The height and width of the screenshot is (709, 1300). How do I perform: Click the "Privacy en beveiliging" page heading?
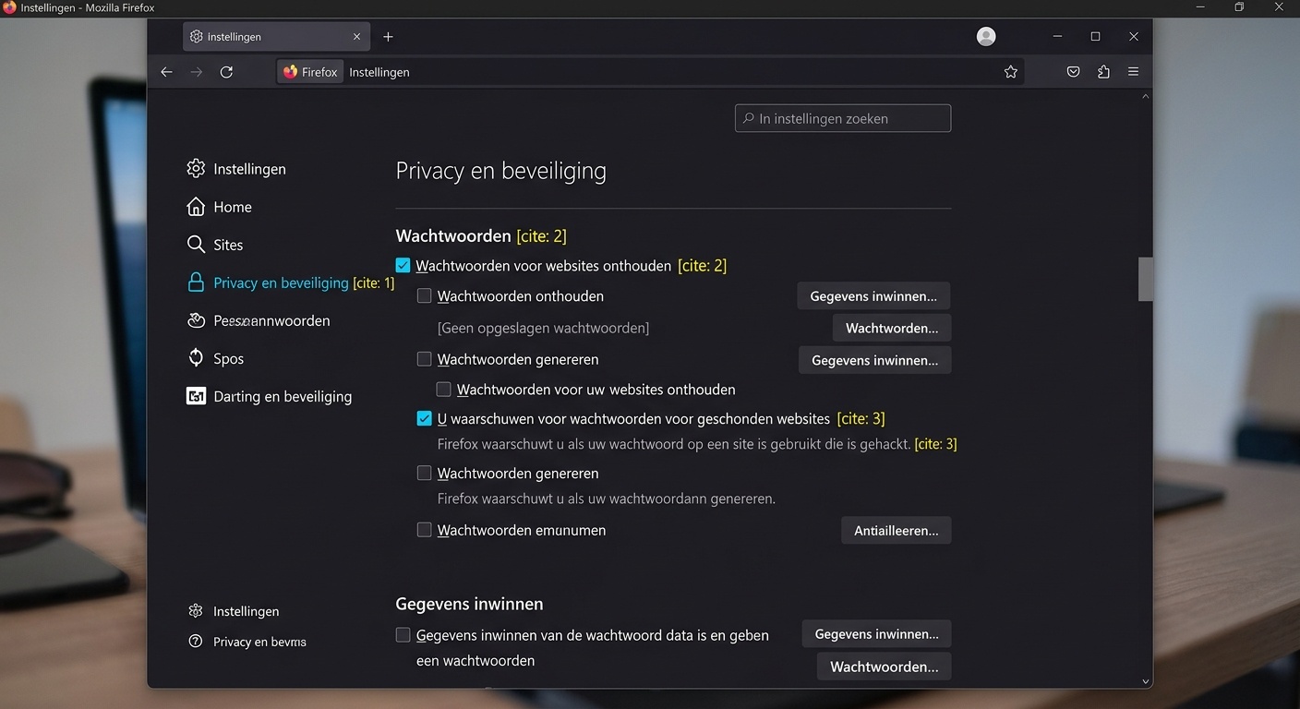click(x=501, y=171)
